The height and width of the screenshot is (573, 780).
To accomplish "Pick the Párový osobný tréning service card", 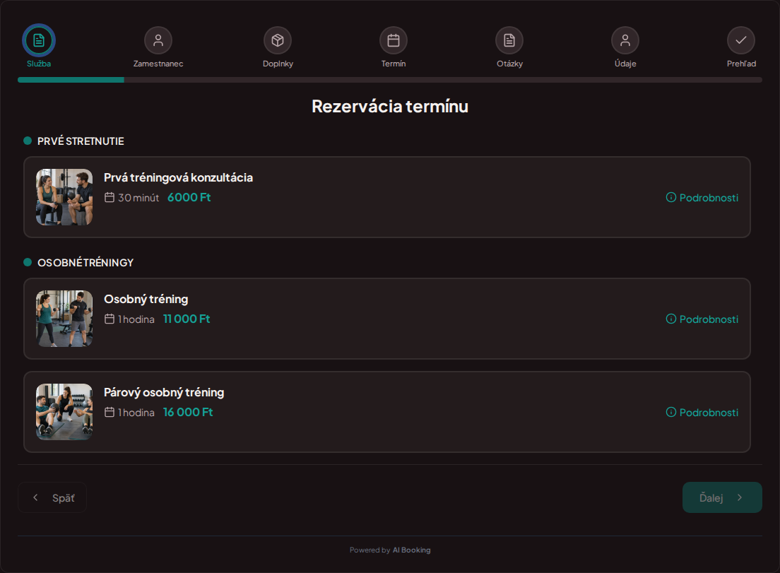I will 387,412.
